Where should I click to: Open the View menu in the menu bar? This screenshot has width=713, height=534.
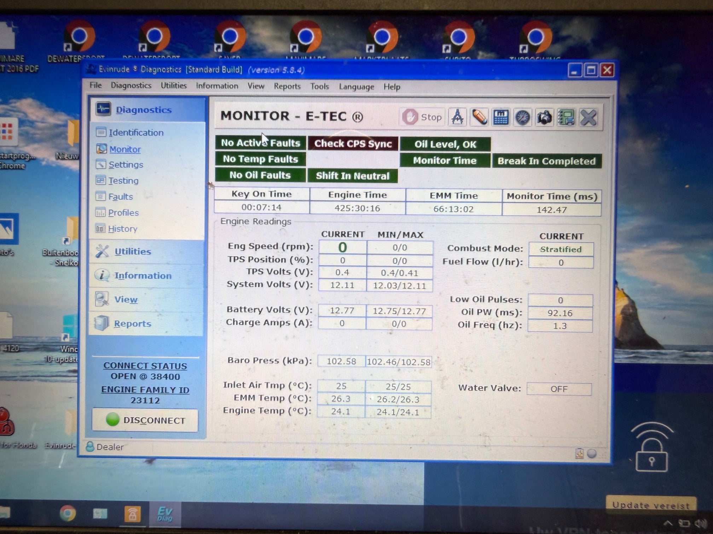256,86
